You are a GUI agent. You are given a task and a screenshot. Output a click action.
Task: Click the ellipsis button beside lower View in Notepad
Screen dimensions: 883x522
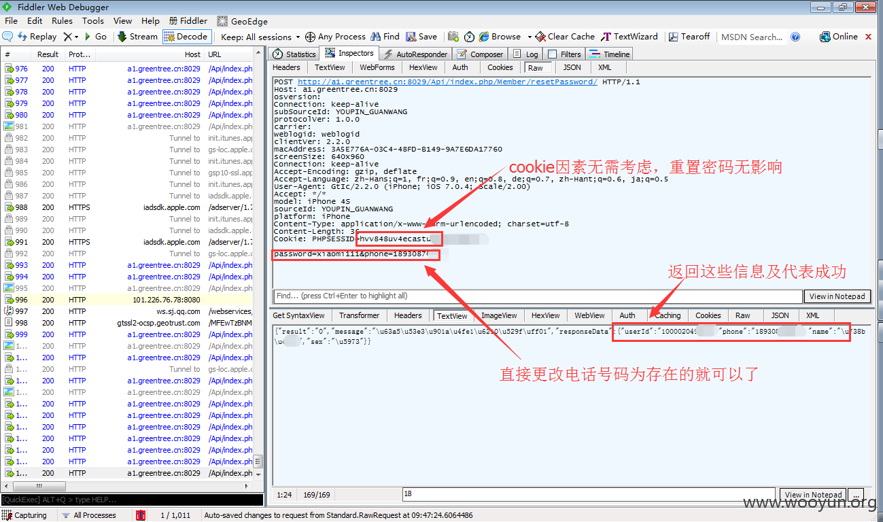pyautogui.click(x=857, y=495)
